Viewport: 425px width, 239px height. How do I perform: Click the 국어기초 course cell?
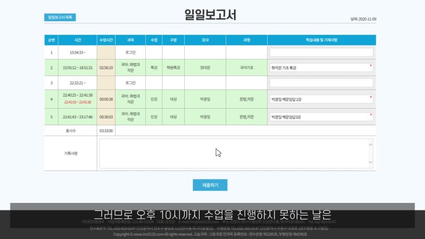pos(247,67)
